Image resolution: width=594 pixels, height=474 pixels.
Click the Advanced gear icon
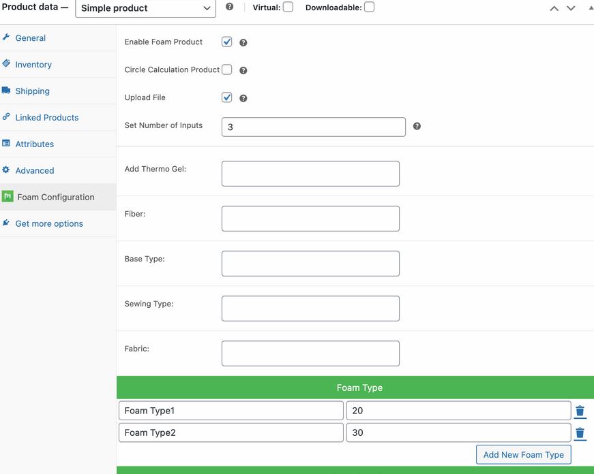pyautogui.click(x=7, y=170)
